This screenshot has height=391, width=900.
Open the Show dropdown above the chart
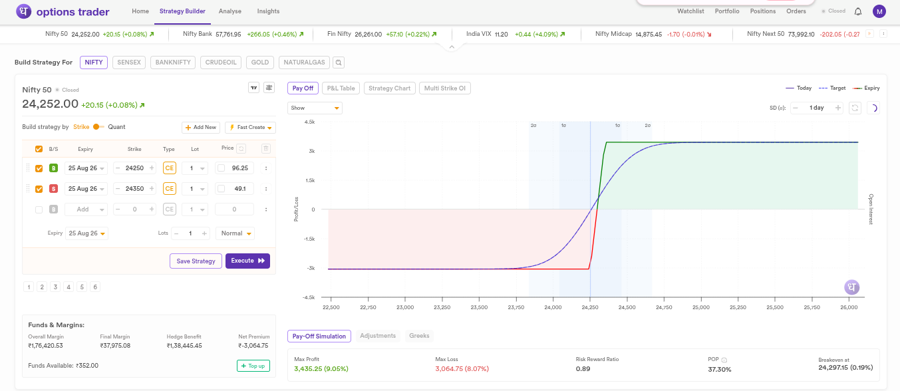[315, 108]
